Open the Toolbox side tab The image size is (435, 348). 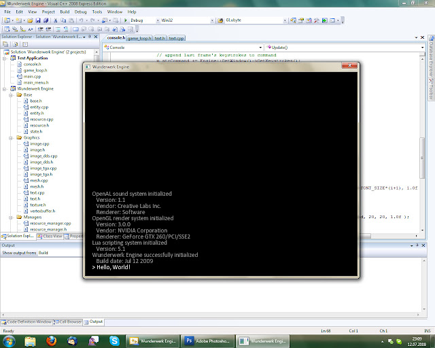(x=431, y=90)
